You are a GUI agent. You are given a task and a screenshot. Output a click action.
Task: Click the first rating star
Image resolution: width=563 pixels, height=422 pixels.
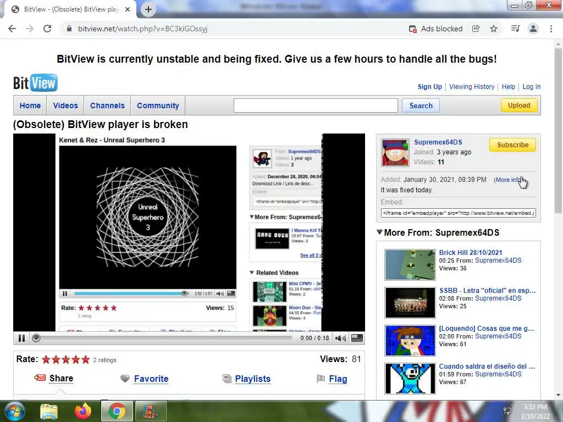[x=46, y=359]
